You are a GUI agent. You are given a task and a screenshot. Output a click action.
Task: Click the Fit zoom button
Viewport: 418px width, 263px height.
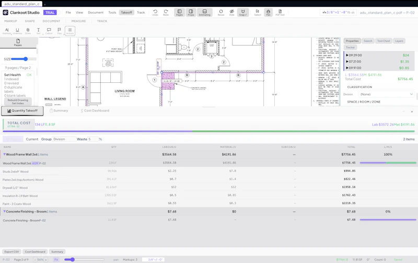(56, 259)
